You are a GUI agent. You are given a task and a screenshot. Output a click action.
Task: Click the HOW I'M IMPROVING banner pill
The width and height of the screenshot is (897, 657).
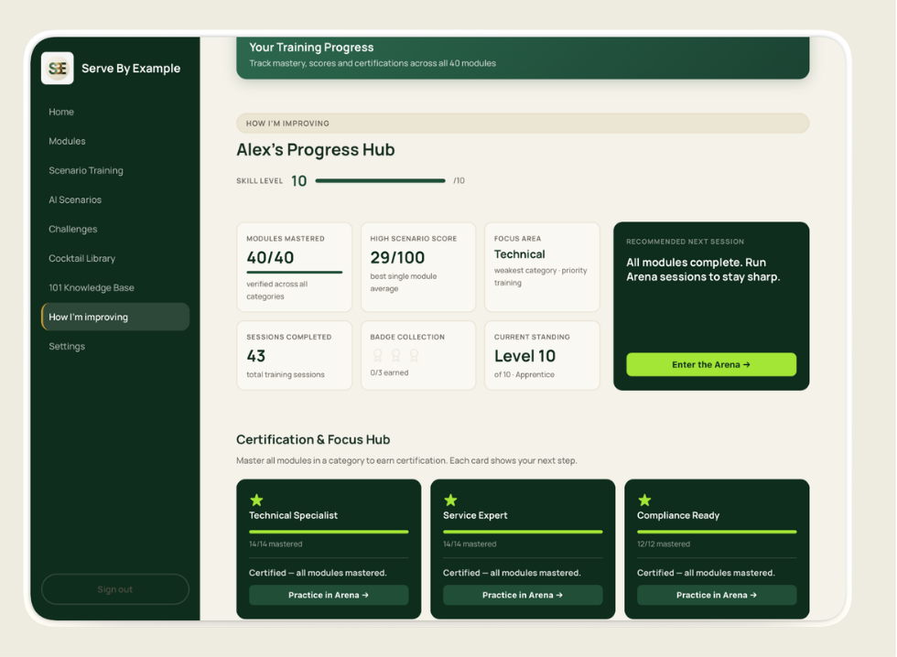click(523, 124)
